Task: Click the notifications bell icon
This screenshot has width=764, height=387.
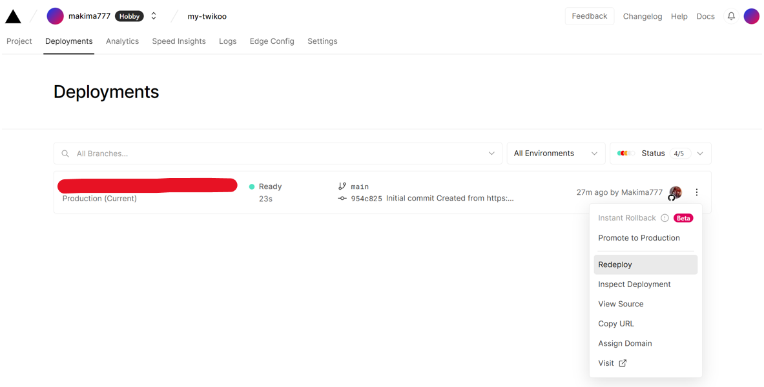Action: coord(731,16)
